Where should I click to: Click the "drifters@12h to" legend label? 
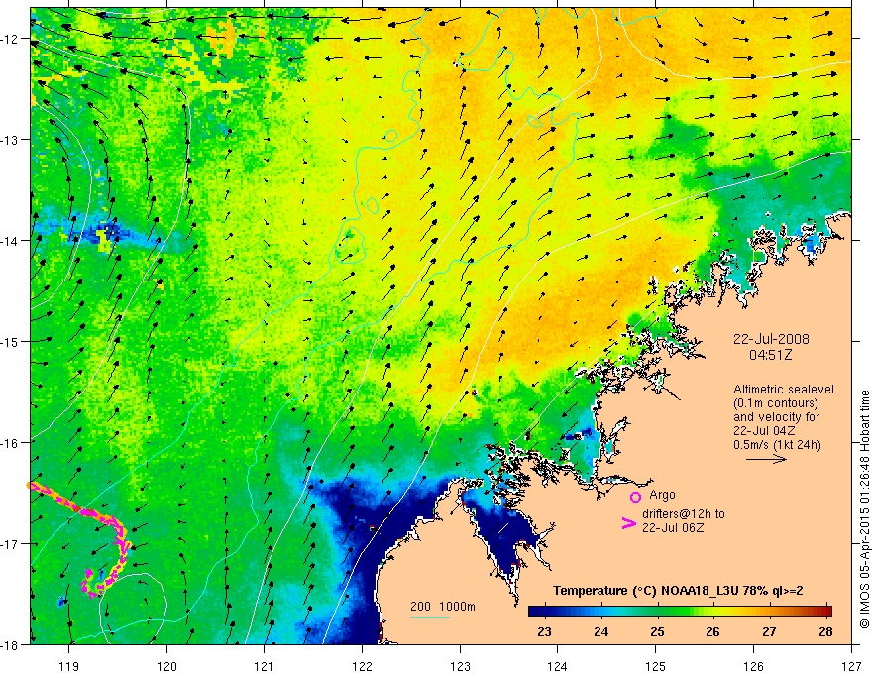(x=684, y=514)
